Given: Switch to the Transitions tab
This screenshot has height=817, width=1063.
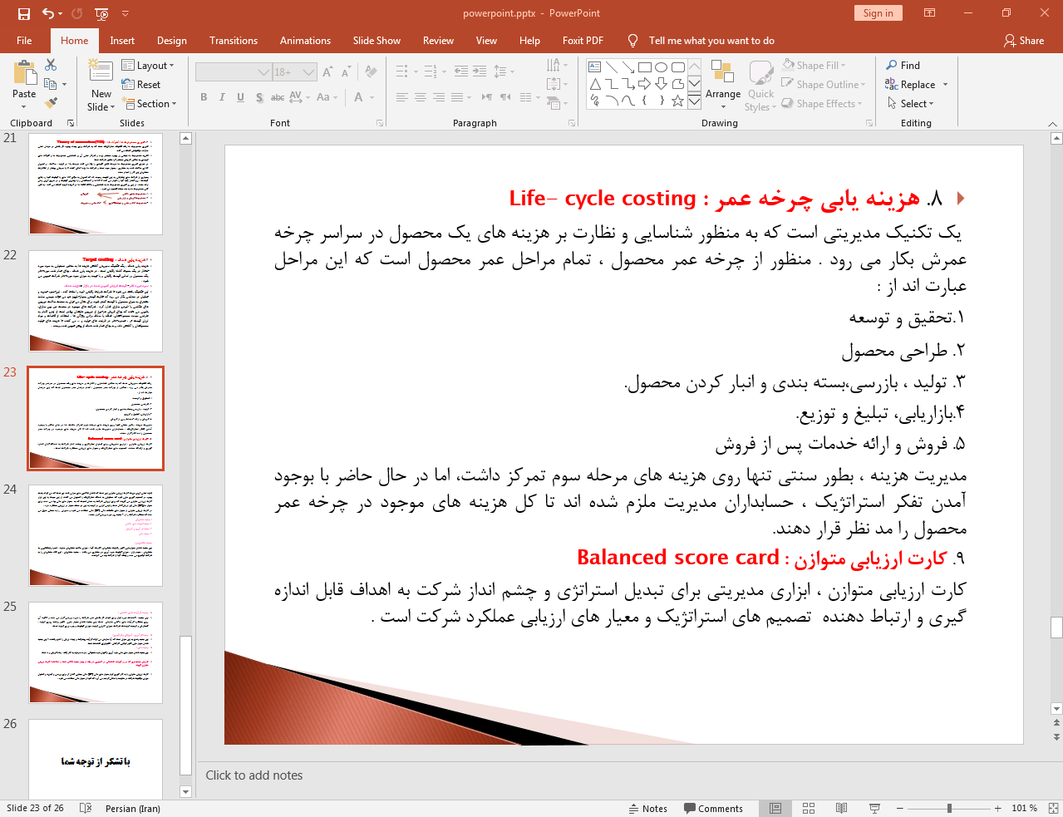Looking at the screenshot, I should click(x=234, y=41).
